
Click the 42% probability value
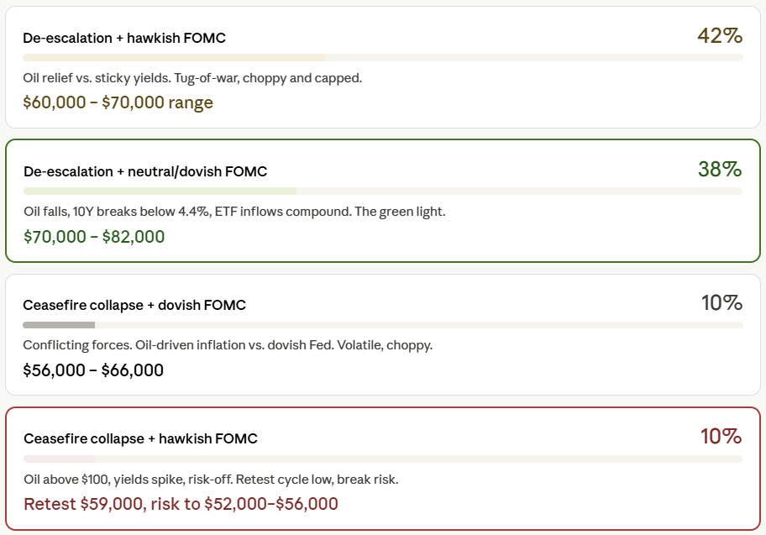(x=720, y=35)
